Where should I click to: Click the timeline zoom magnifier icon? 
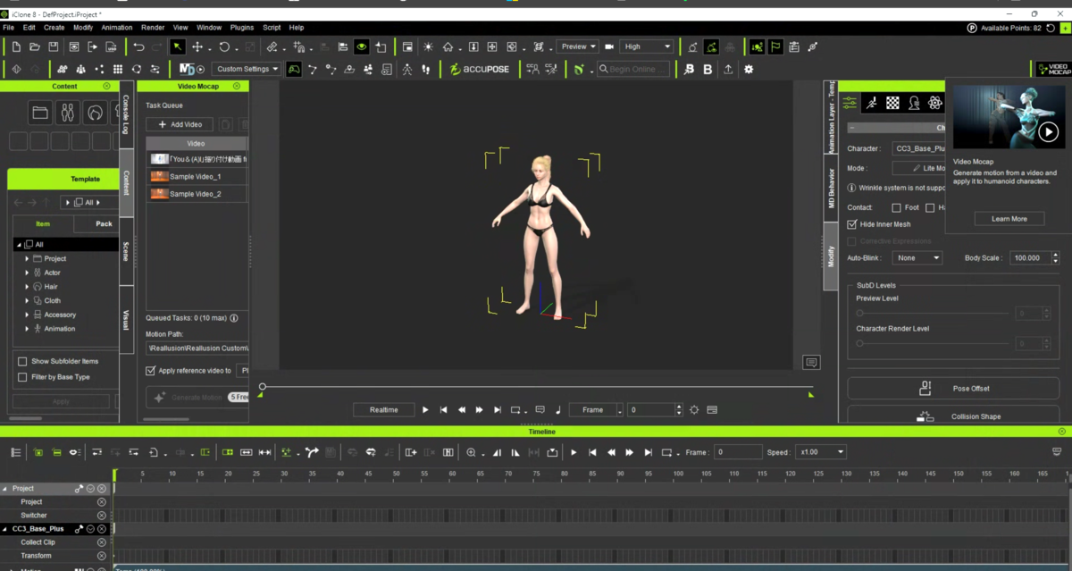coord(471,452)
